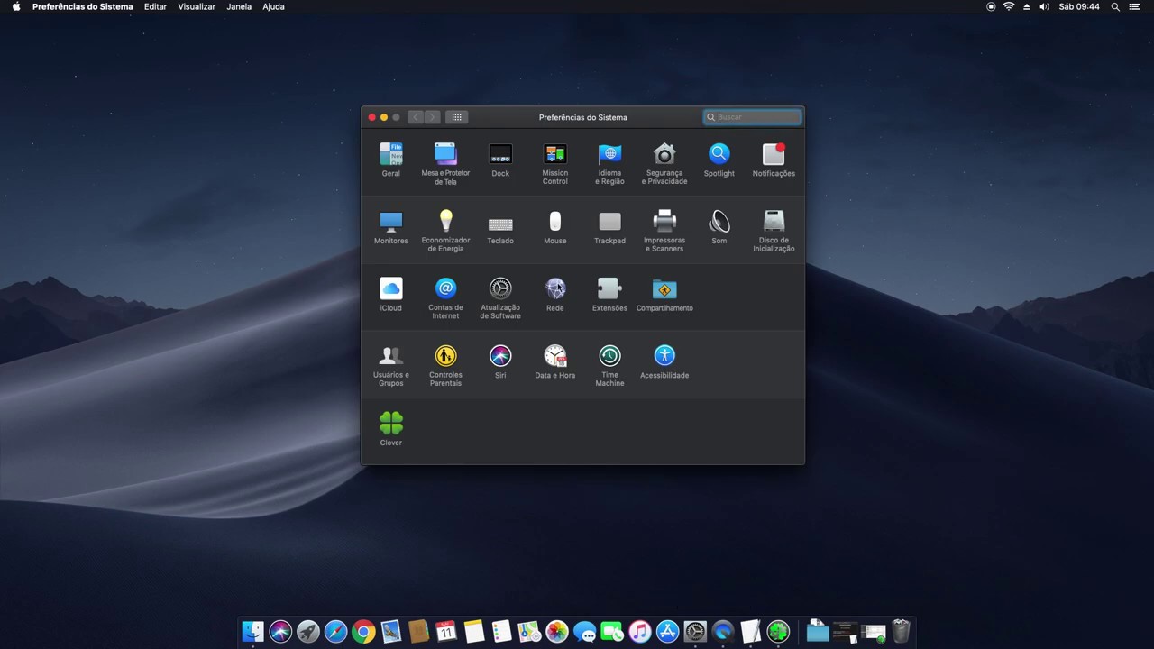Open the Editar menu
Image resolution: width=1154 pixels, height=649 pixels.
[155, 6]
